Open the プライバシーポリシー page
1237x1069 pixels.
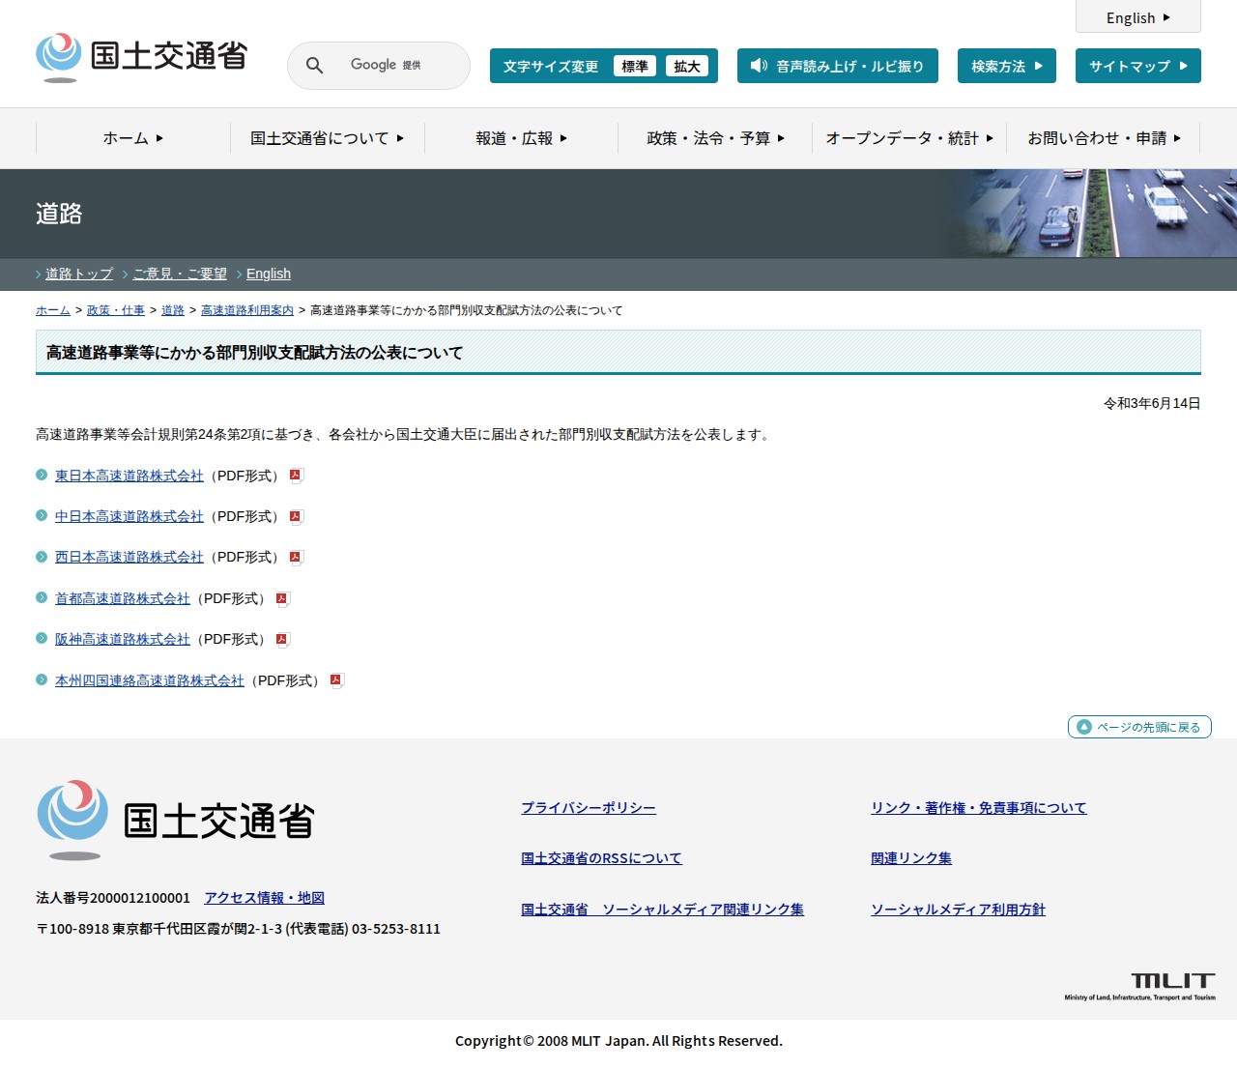589,808
